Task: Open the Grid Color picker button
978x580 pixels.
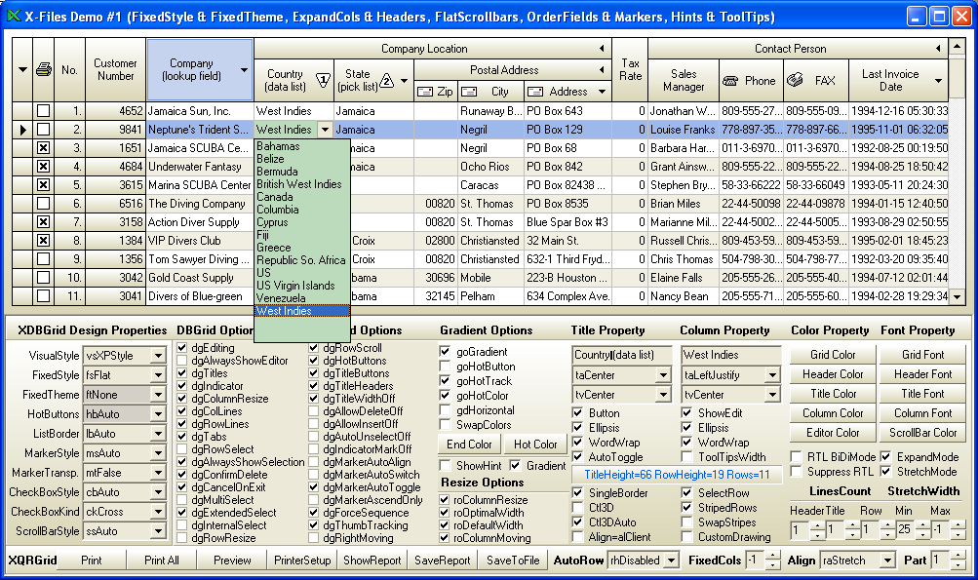Action: tap(833, 355)
